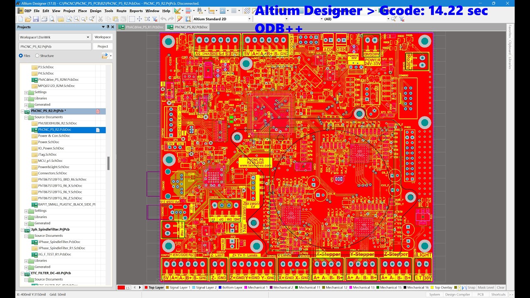
Task: Click the schematic icon beside JTag.SchDoc
Action: click(35, 154)
